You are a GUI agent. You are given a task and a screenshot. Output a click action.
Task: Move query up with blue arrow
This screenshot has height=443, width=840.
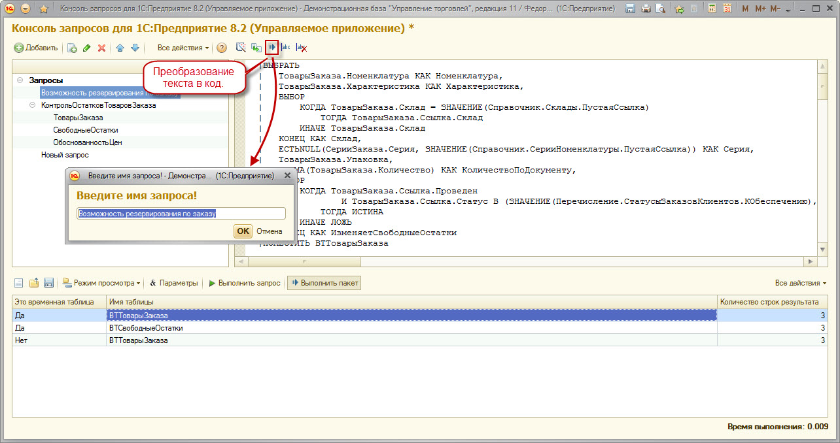(x=120, y=48)
